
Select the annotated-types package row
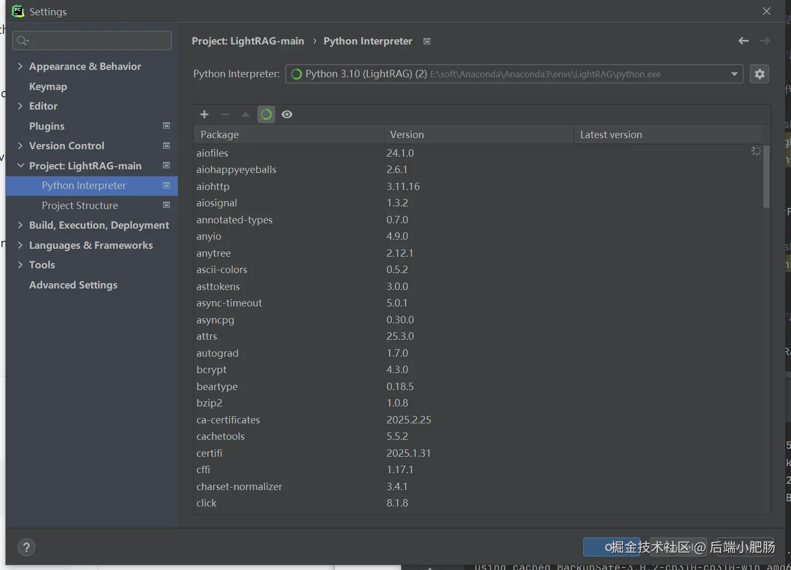(x=479, y=220)
